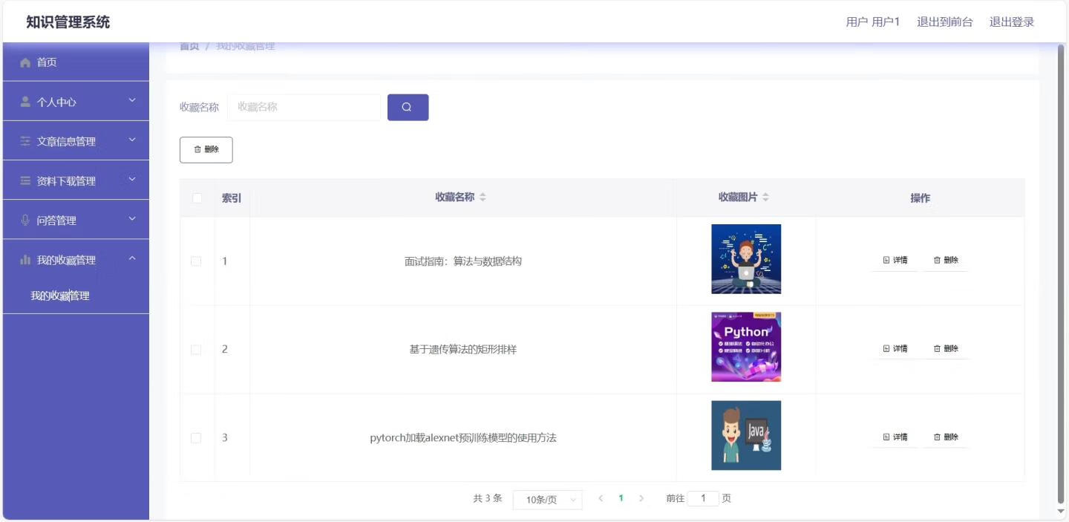This screenshot has width=1069, height=522.
Task: Click the 收藏名称 search input field
Action: (304, 107)
